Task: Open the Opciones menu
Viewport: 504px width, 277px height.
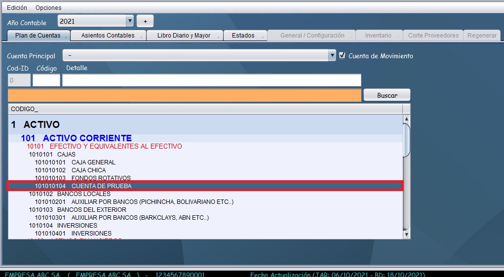Action: coord(48,8)
